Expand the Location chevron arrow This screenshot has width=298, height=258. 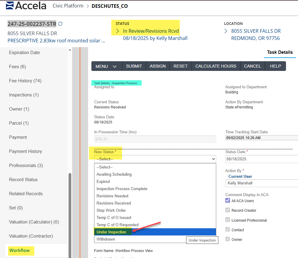(x=226, y=31)
